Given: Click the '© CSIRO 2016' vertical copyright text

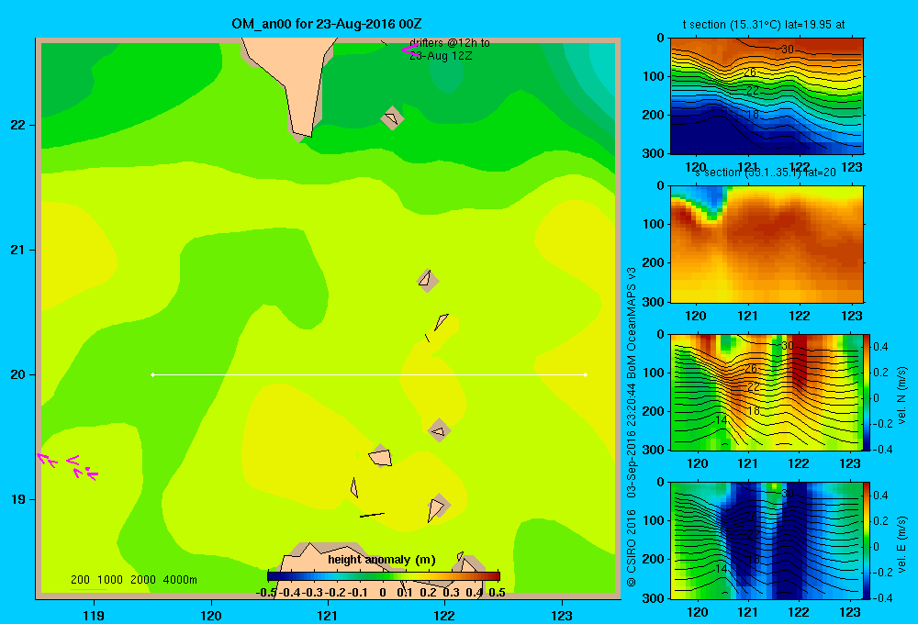Looking at the screenshot, I should 632,547.
